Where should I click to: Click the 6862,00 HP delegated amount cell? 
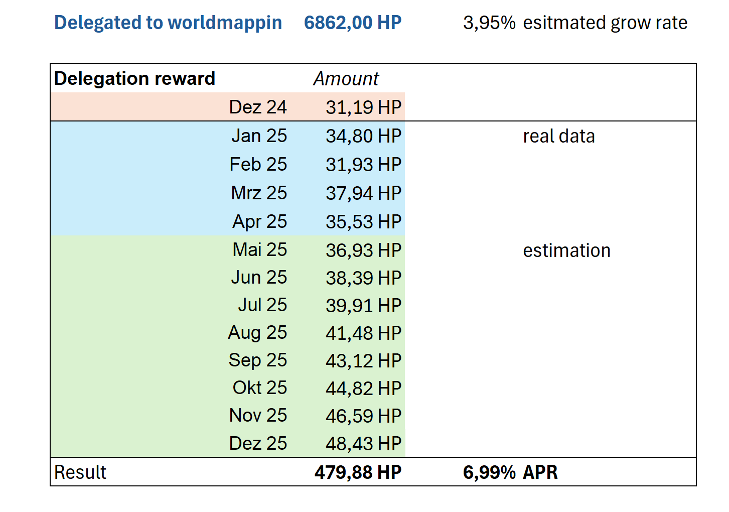click(353, 23)
